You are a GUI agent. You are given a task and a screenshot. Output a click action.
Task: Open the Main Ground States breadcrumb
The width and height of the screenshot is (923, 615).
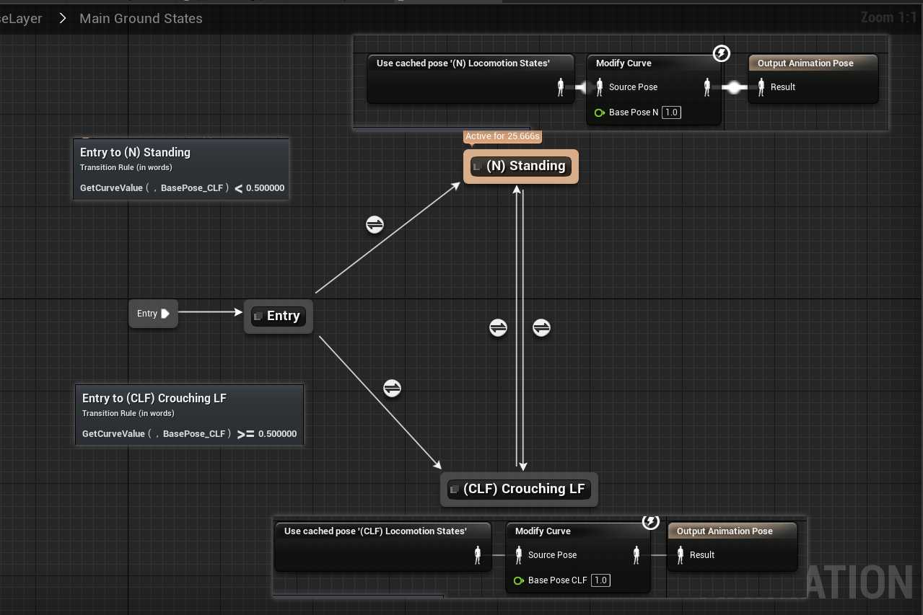coord(141,18)
